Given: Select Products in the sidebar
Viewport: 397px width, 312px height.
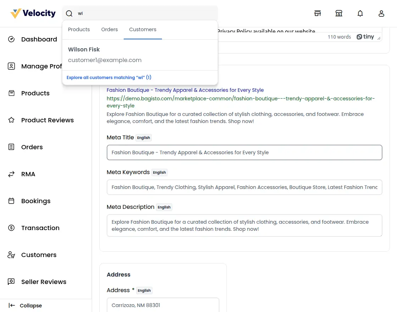Looking at the screenshot, I should coord(35,93).
